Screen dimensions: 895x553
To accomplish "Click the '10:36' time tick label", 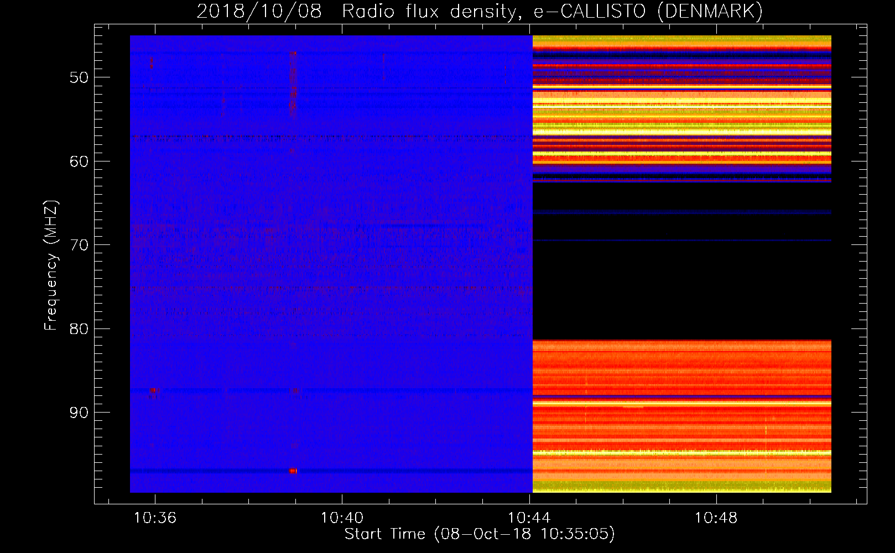I will [155, 518].
